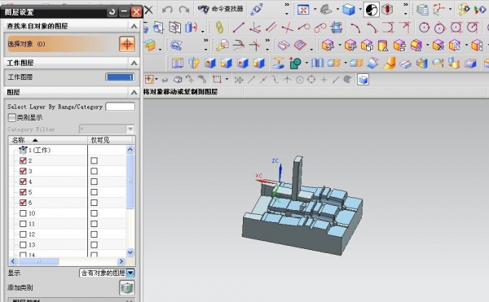Viewport: 489px width, 302px height.
Task: Collapse the 工作图层 section
Action: (134, 63)
